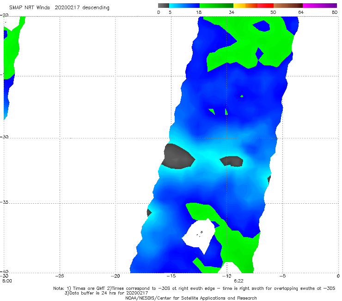Screen dimensions: 342x301
Task: Select the magenta 64–80 color bar segment
Action: [x=320, y=6]
